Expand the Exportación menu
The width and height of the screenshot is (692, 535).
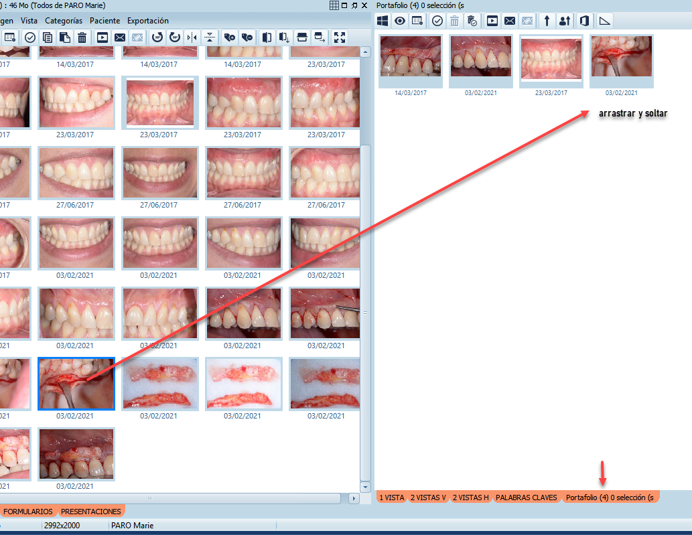pos(148,21)
